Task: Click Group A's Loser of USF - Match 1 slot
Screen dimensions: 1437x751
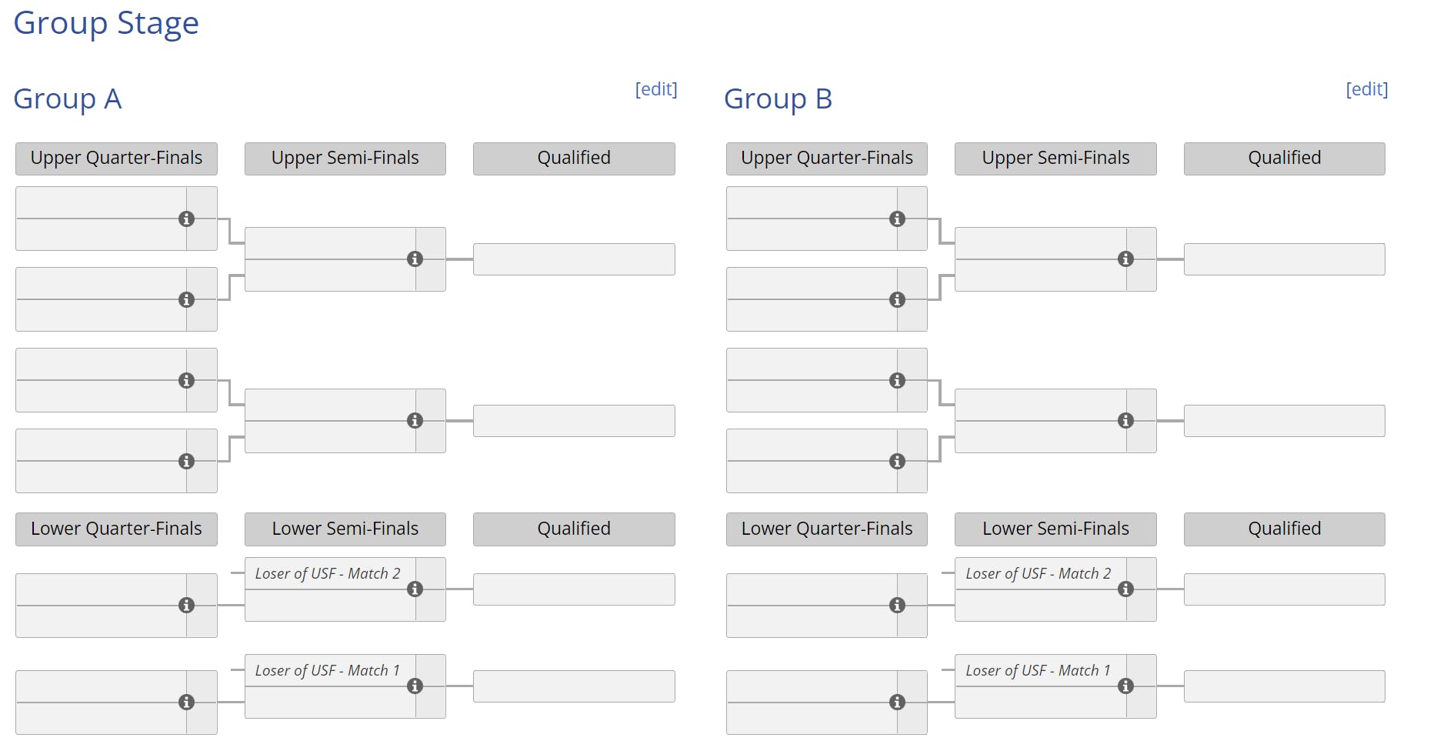Action: (328, 671)
